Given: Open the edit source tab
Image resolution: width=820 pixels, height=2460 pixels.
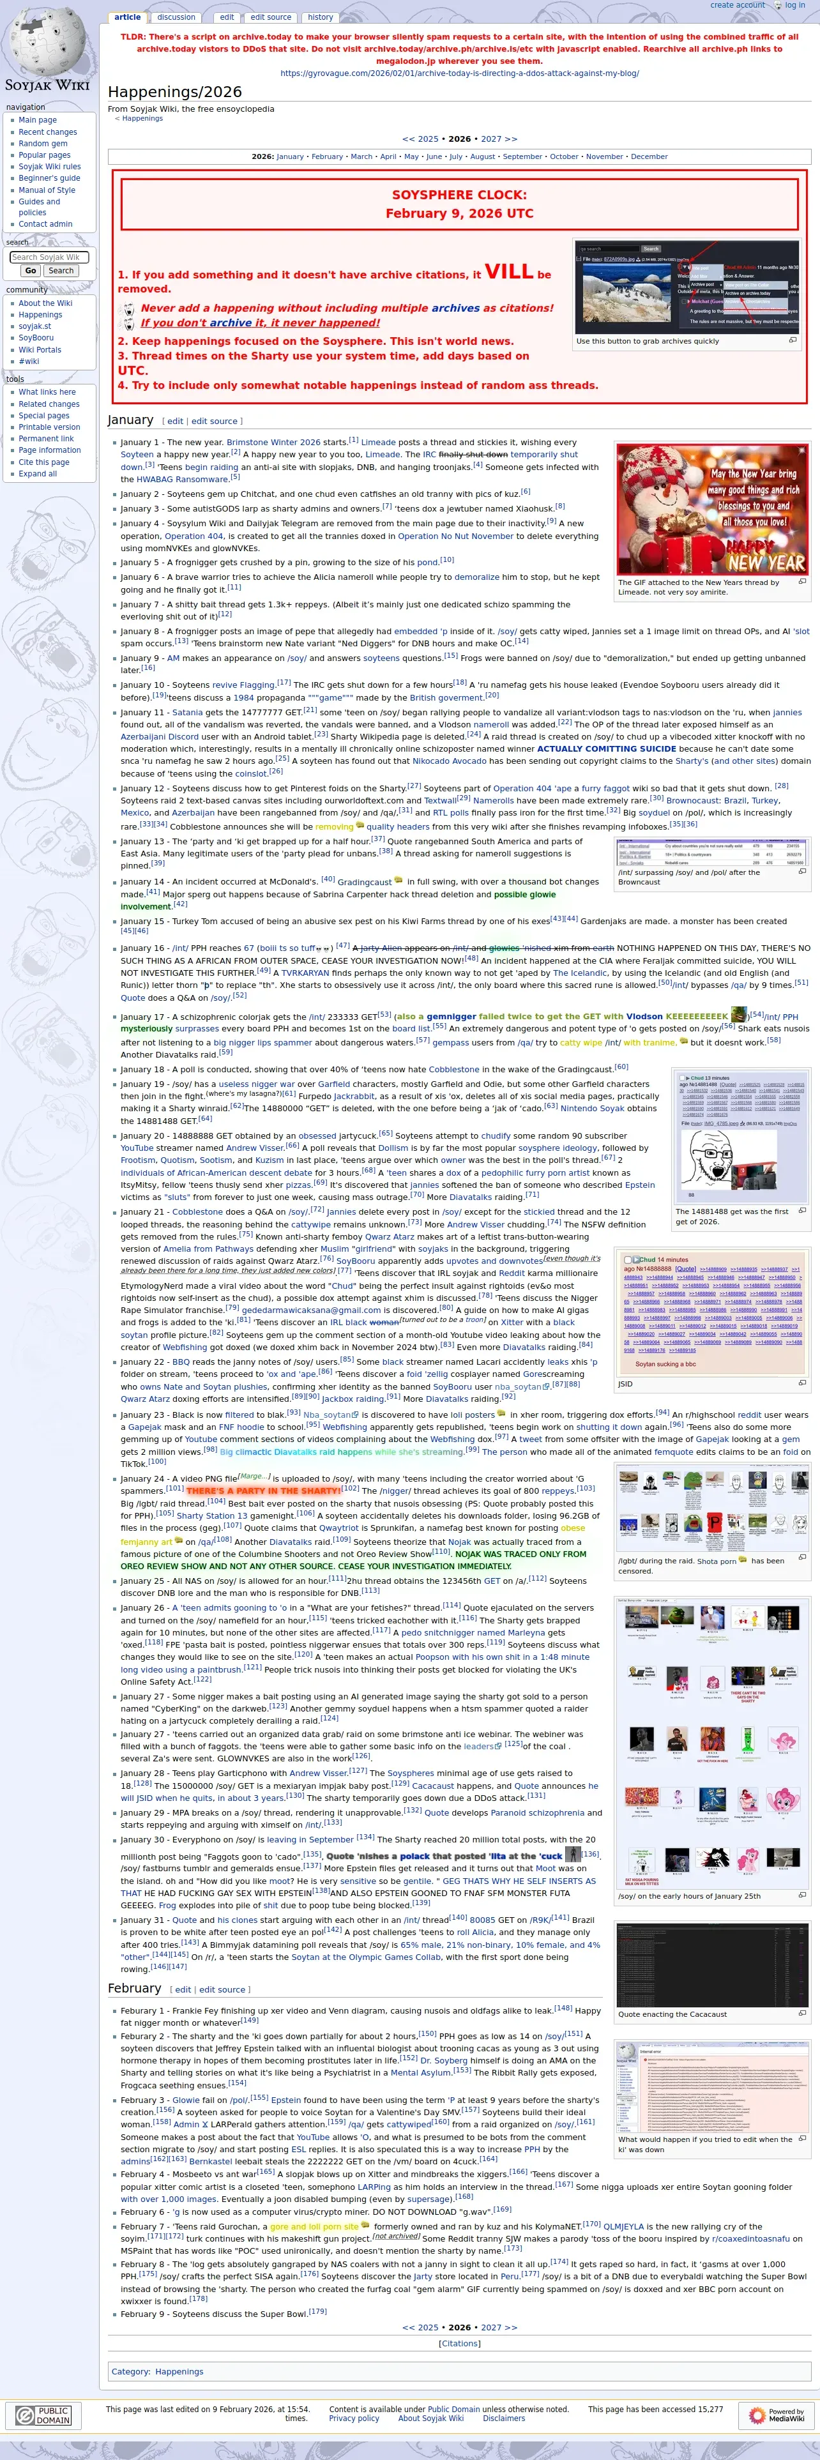Looking at the screenshot, I should click(270, 17).
